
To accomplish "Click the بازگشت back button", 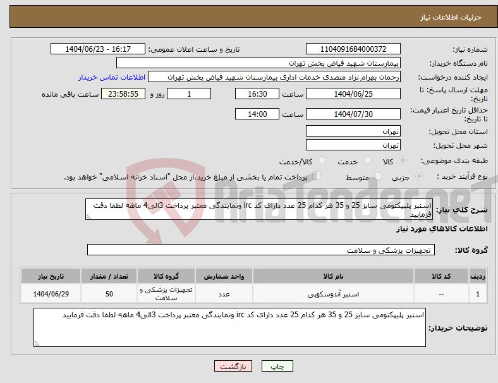I will [x=233, y=366].
